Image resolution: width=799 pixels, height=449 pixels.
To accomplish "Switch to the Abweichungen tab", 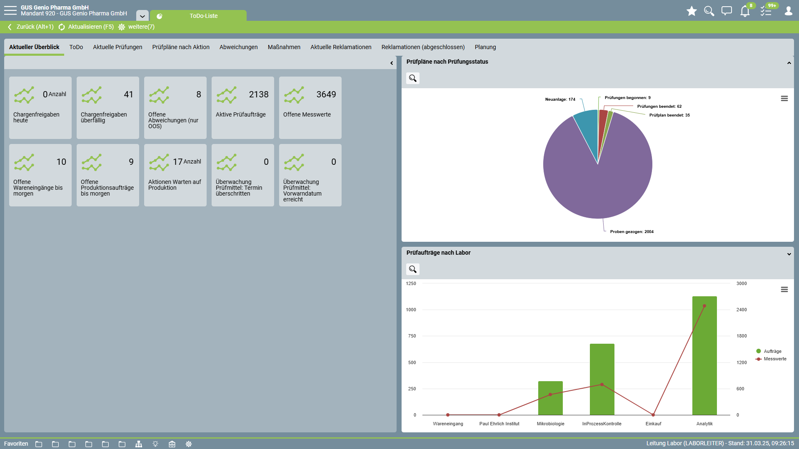I will tap(238, 47).
